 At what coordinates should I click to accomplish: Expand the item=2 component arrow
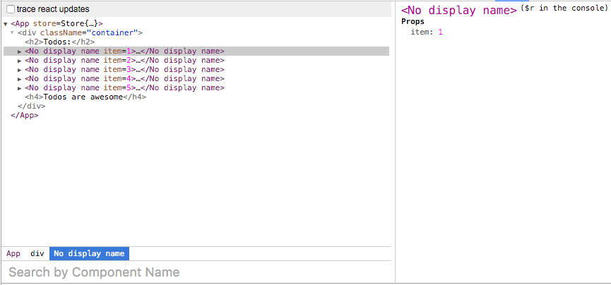[20, 61]
